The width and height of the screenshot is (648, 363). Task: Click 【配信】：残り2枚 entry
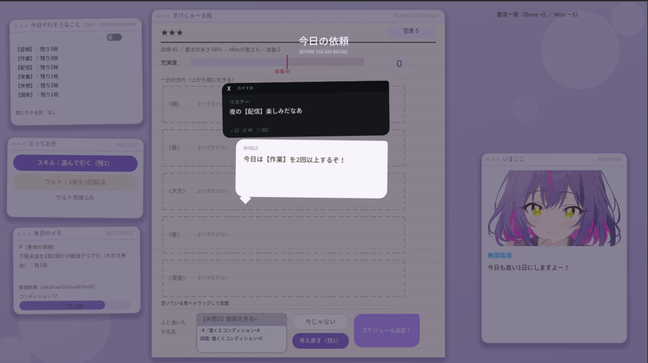[x=37, y=67]
